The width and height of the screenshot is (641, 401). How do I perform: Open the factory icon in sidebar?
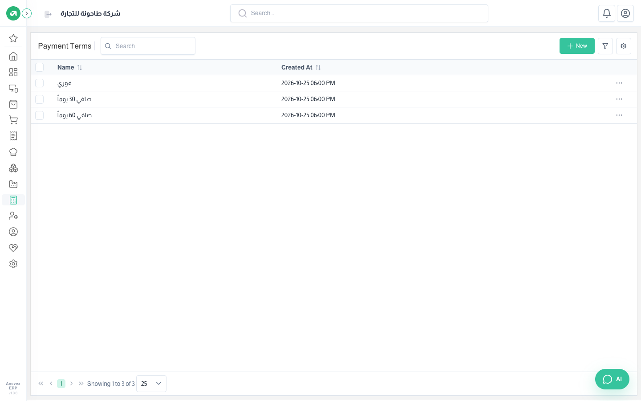(x=13, y=184)
